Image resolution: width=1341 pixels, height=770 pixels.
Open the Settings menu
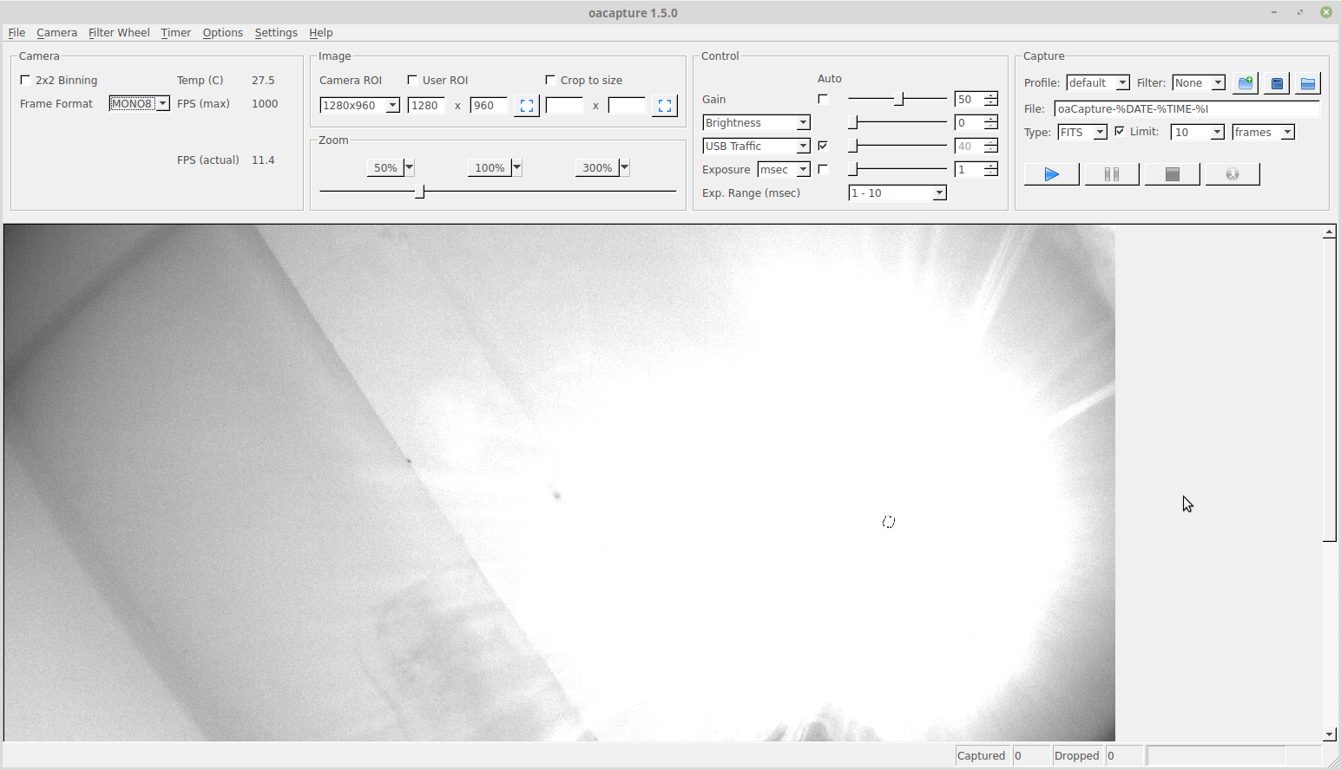click(x=276, y=32)
